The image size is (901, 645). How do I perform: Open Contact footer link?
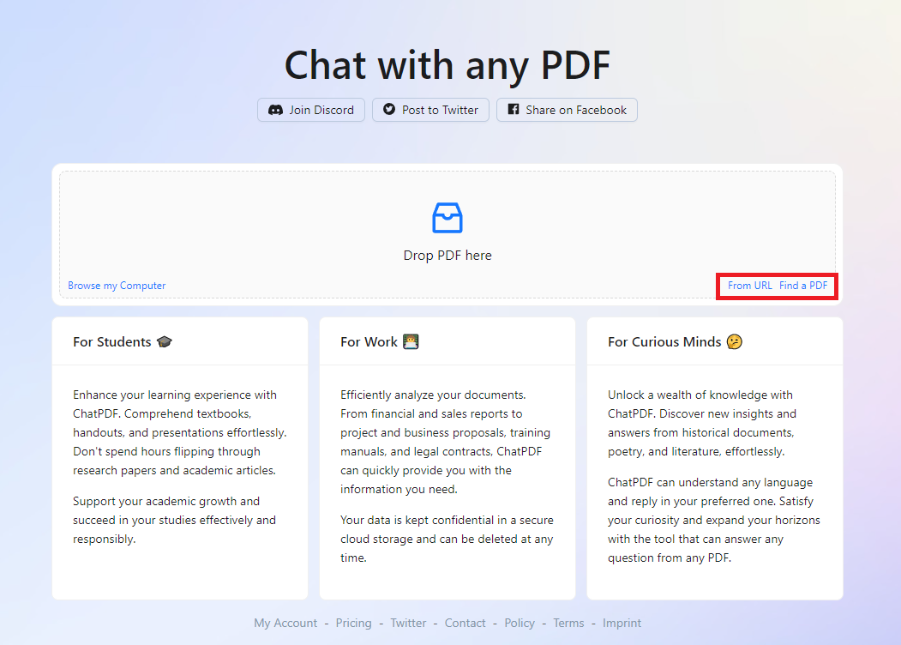465,624
